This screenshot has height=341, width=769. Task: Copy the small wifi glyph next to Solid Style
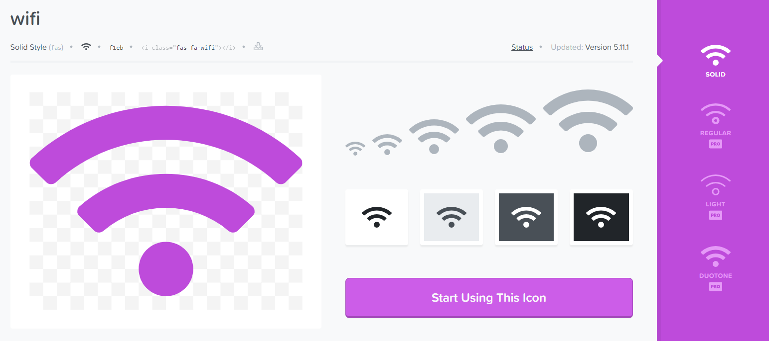pyautogui.click(x=86, y=47)
